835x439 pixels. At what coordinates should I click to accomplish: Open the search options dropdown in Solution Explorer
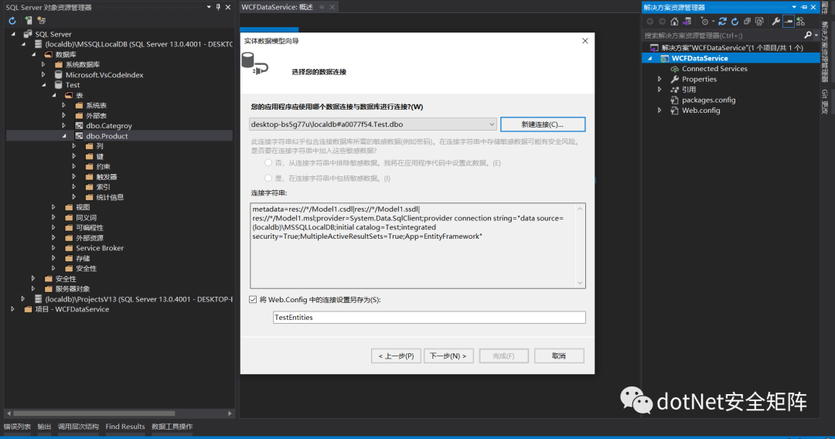click(x=816, y=35)
